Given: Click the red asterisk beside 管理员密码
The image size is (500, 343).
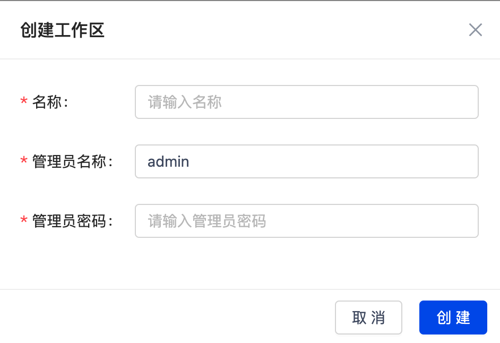Looking at the screenshot, I should [24, 221].
